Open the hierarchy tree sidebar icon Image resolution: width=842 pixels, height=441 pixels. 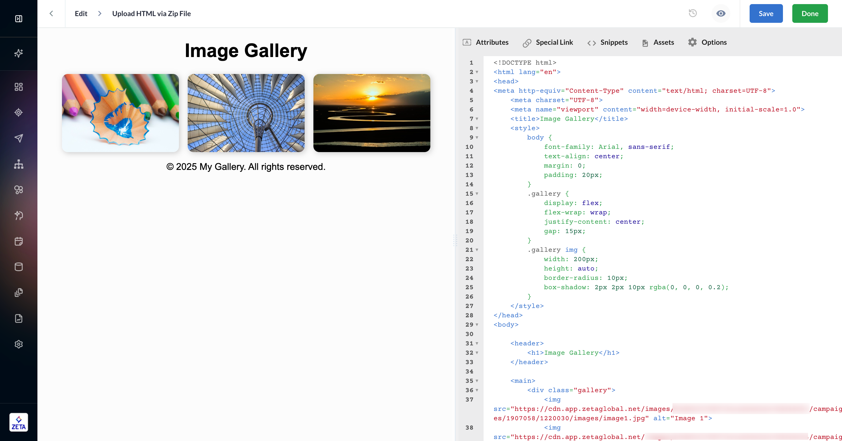19,164
